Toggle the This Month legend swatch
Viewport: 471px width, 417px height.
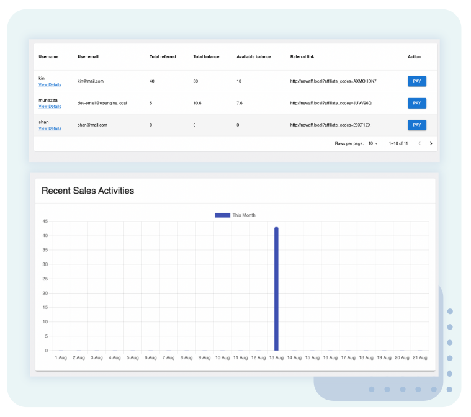pos(222,215)
